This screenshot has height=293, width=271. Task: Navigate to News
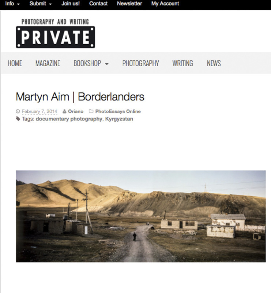(214, 63)
